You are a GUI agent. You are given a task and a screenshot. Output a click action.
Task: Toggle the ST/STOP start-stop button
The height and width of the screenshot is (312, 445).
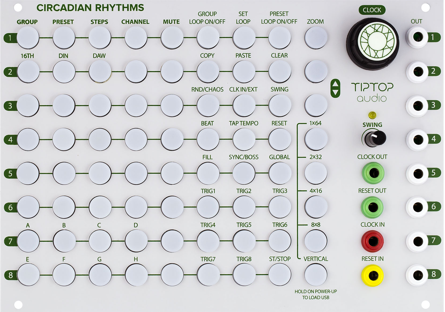(x=280, y=275)
